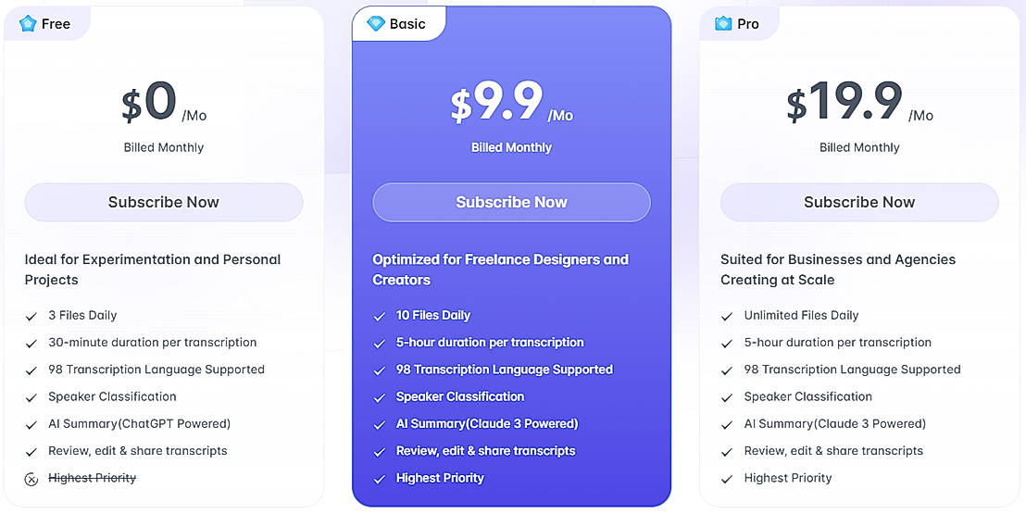
Task: Subscribe to the Pro $19.9 plan
Action: click(859, 202)
